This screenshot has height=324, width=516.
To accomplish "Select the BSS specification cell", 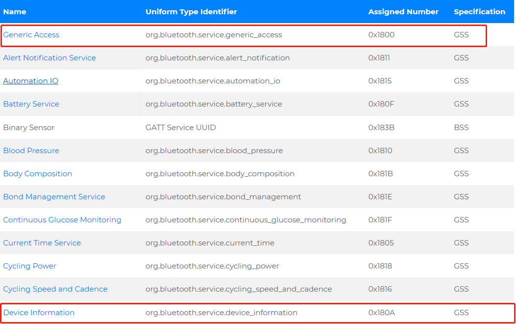I will pyautogui.click(x=462, y=128).
